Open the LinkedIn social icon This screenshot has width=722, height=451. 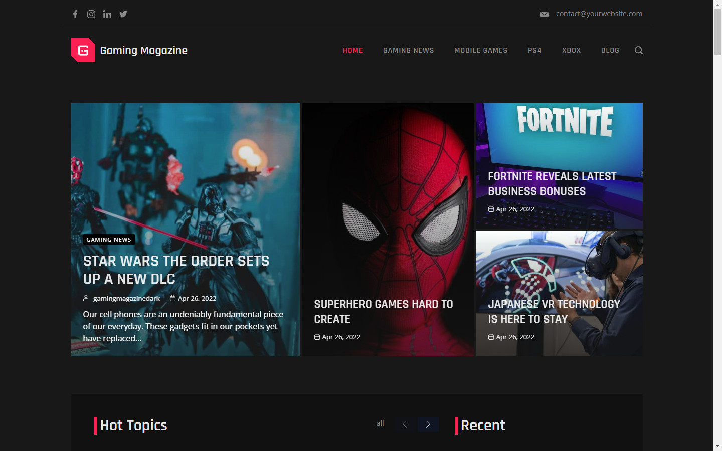tap(107, 14)
